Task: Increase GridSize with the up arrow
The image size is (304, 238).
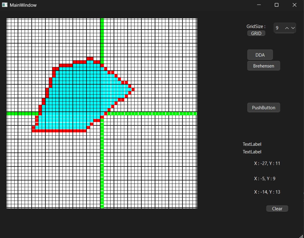Action: pyautogui.click(x=287, y=28)
